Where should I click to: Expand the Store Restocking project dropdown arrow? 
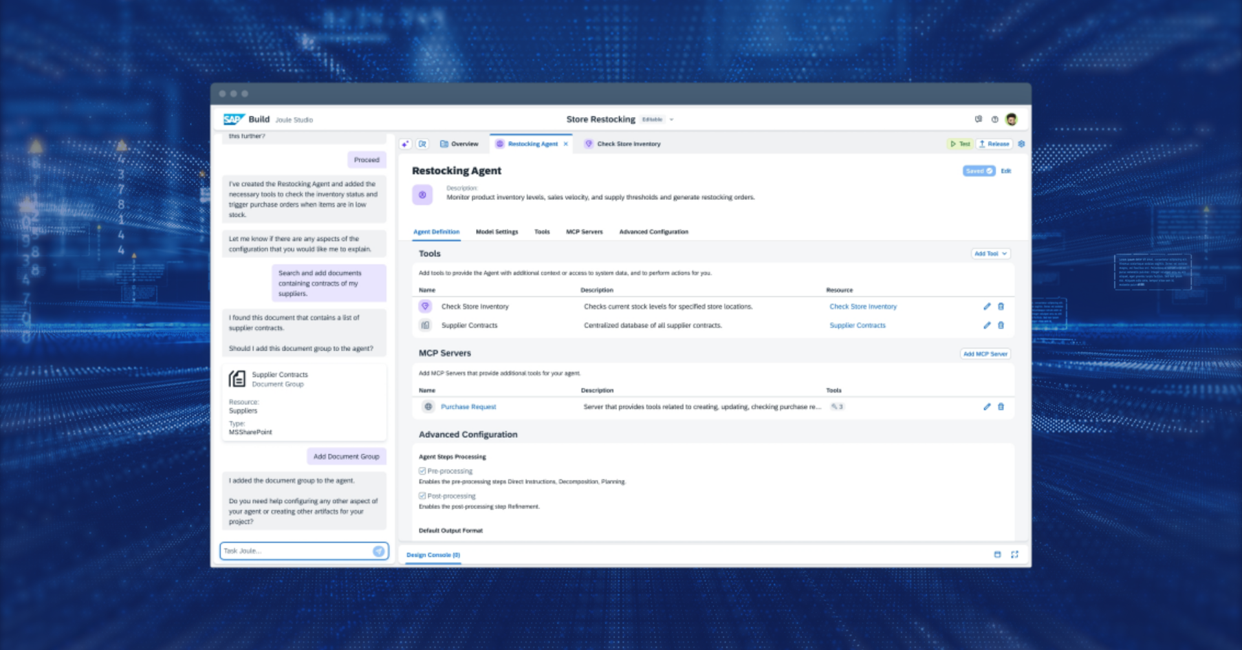click(x=671, y=120)
